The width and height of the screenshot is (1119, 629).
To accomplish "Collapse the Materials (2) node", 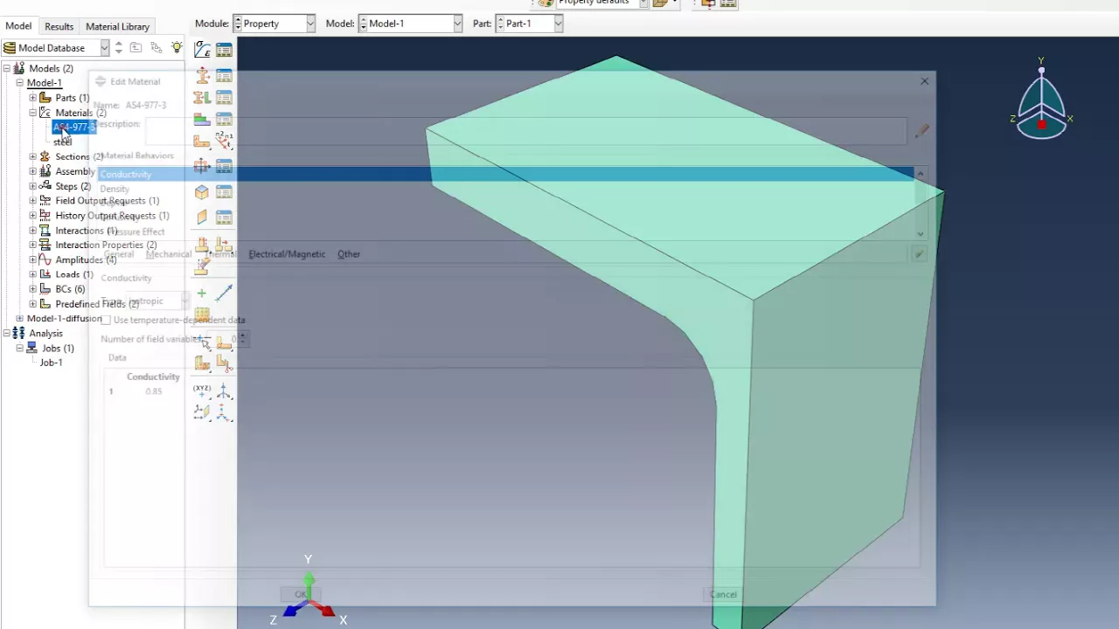I will [32, 113].
